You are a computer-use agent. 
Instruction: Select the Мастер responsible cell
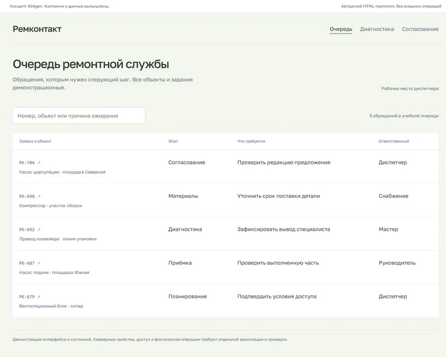click(x=388, y=230)
